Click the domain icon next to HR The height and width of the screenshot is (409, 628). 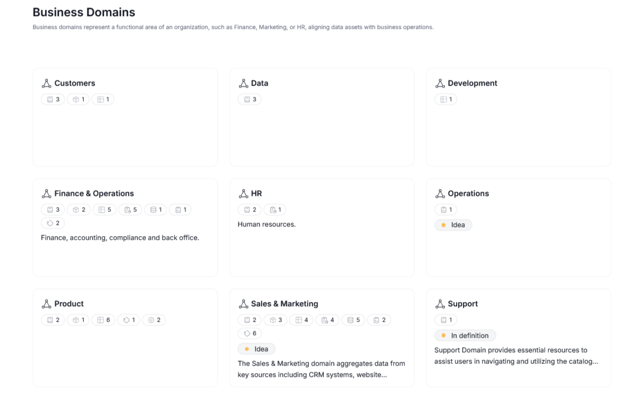[243, 194]
